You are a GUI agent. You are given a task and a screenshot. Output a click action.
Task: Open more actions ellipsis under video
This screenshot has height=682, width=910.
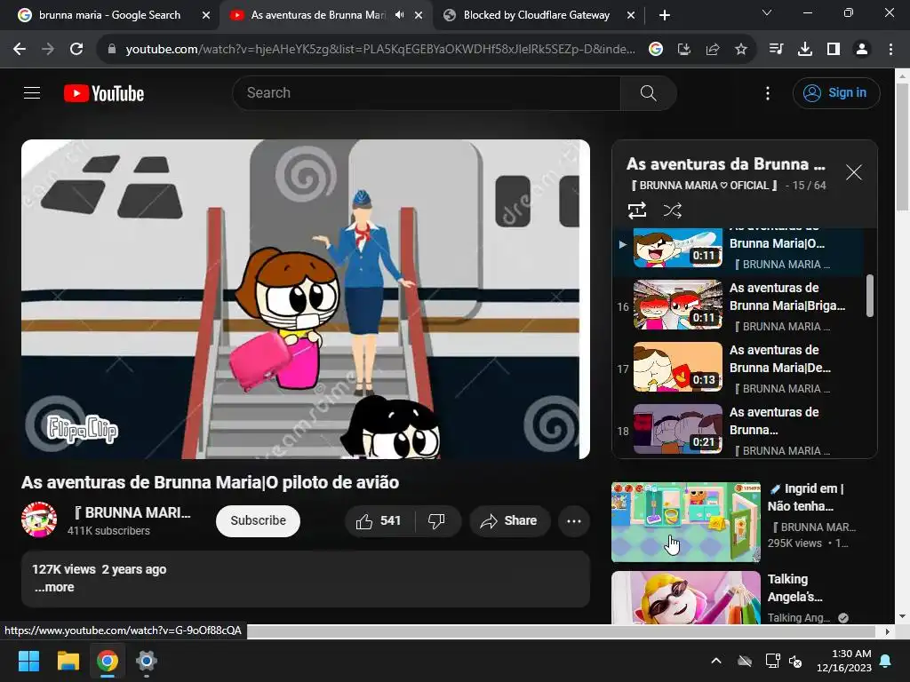point(573,520)
